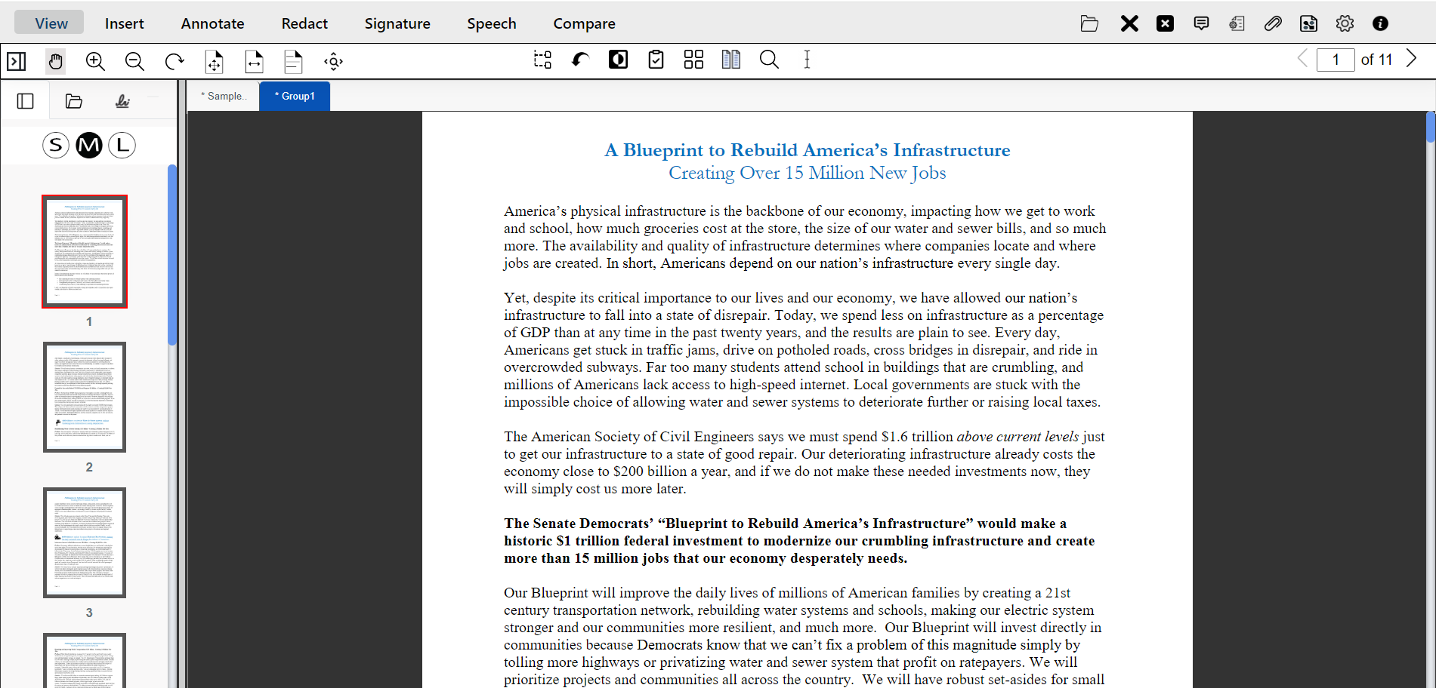
Task: Switch to Two Page book view
Action: tap(730, 59)
